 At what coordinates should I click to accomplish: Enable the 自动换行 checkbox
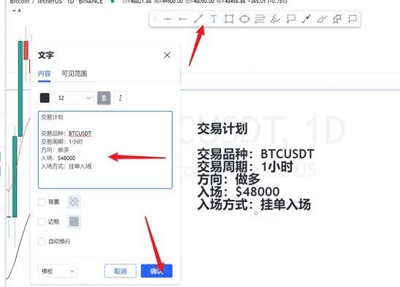pyautogui.click(x=42, y=241)
